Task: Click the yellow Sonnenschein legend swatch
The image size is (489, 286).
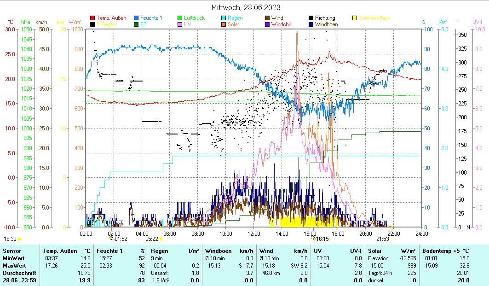Action: click(355, 18)
